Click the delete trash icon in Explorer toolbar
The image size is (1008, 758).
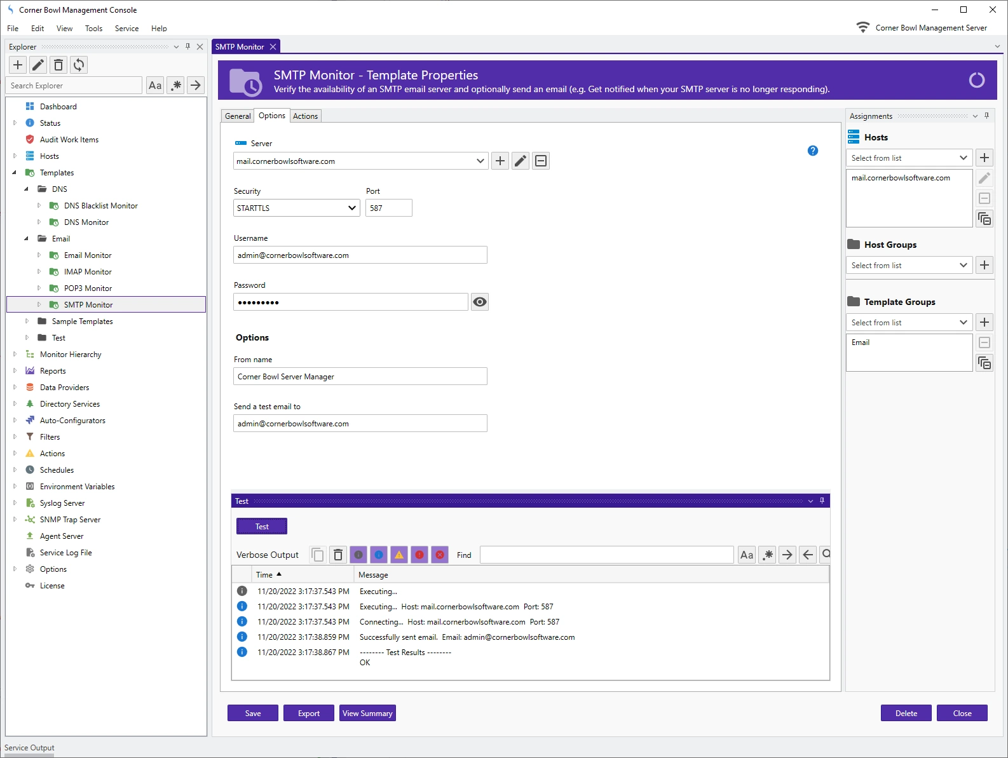[58, 65]
